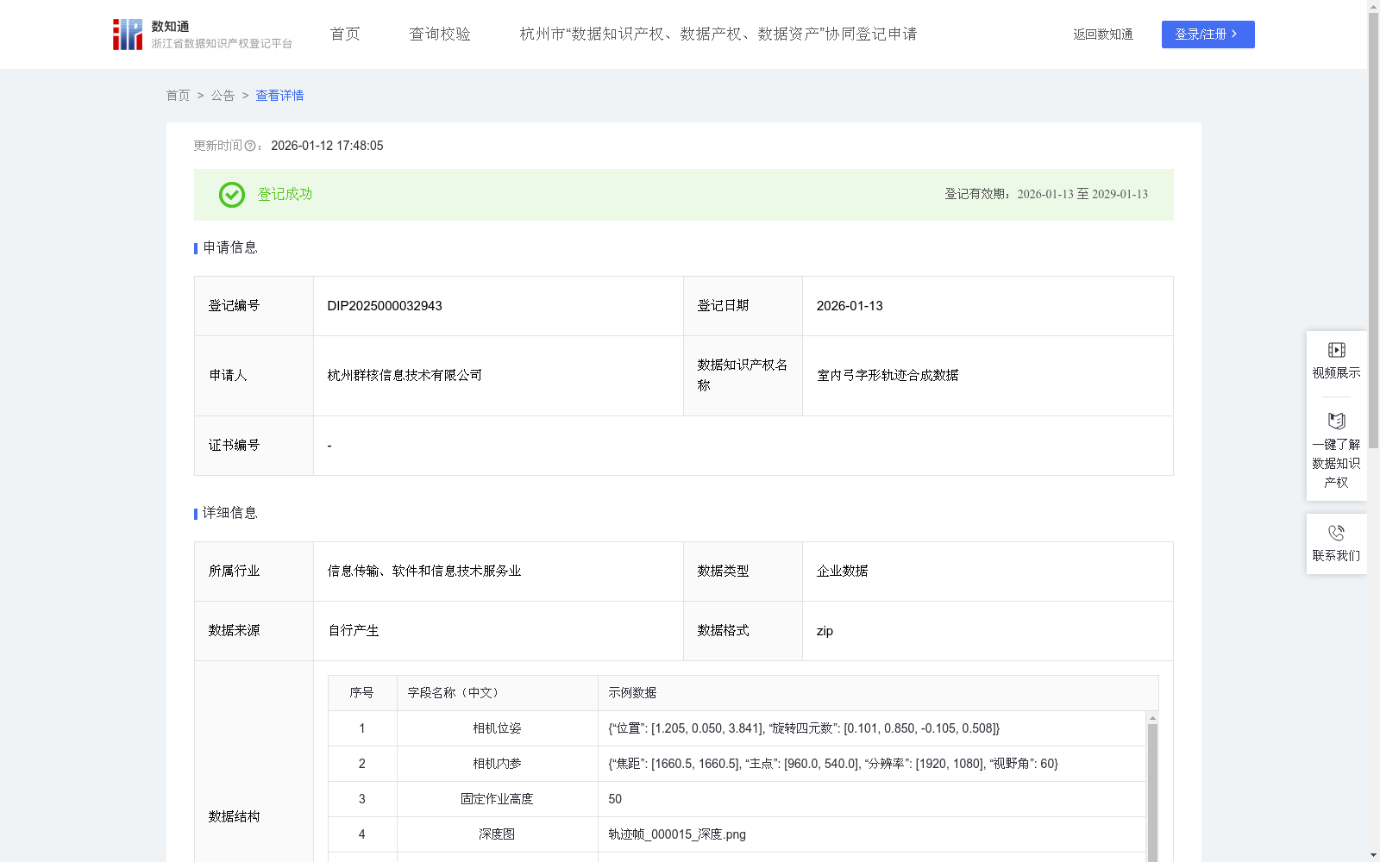Click the 序号 column header
Image resolution: width=1380 pixels, height=862 pixels.
click(x=361, y=693)
